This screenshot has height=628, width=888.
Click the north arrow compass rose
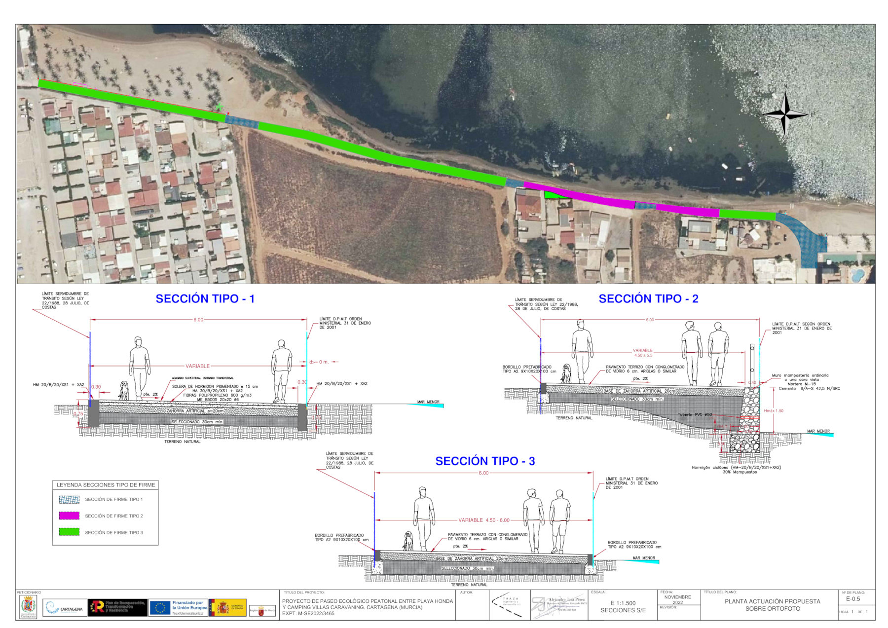[785, 114]
